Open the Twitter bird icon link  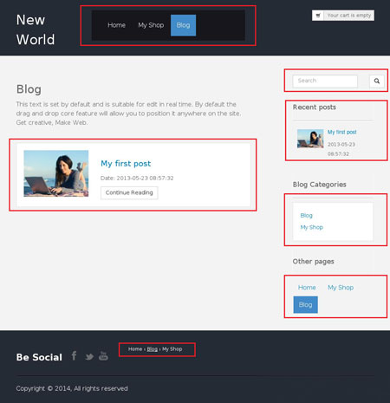point(89,356)
